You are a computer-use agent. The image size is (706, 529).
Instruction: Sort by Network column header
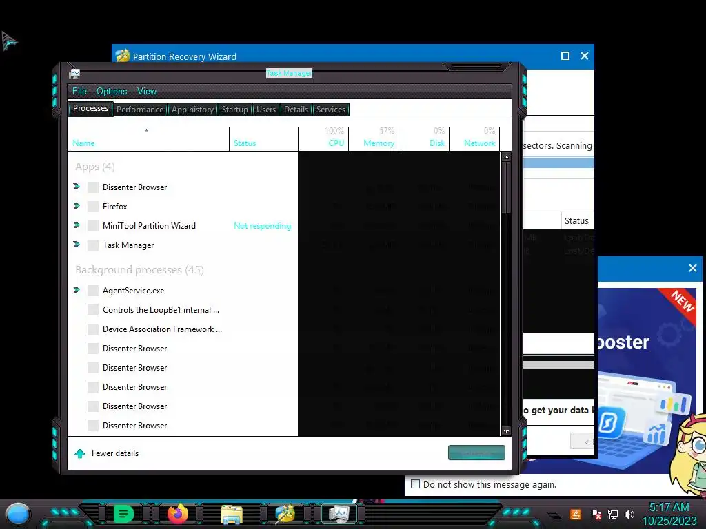coord(474,139)
